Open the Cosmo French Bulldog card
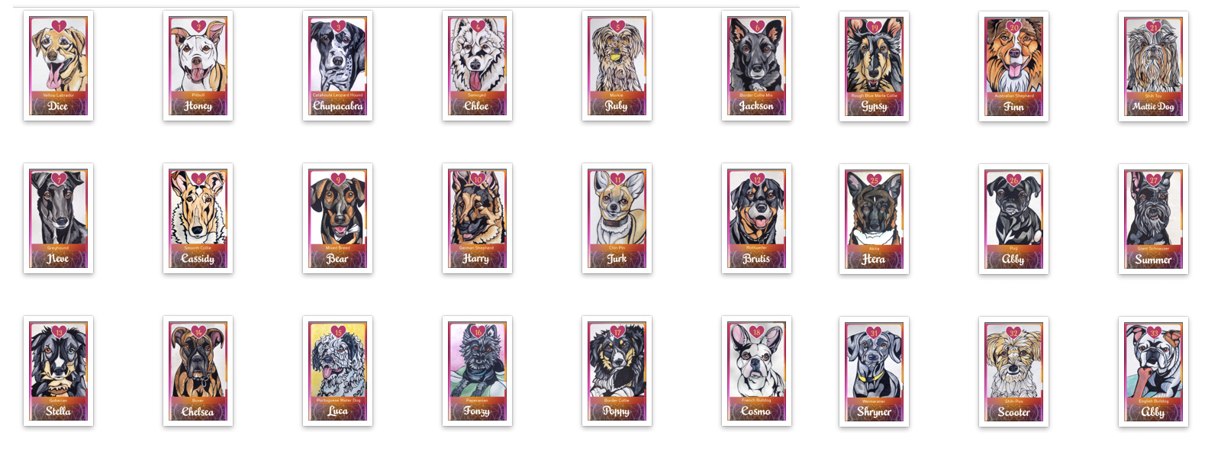The image size is (1221, 458). [x=756, y=371]
